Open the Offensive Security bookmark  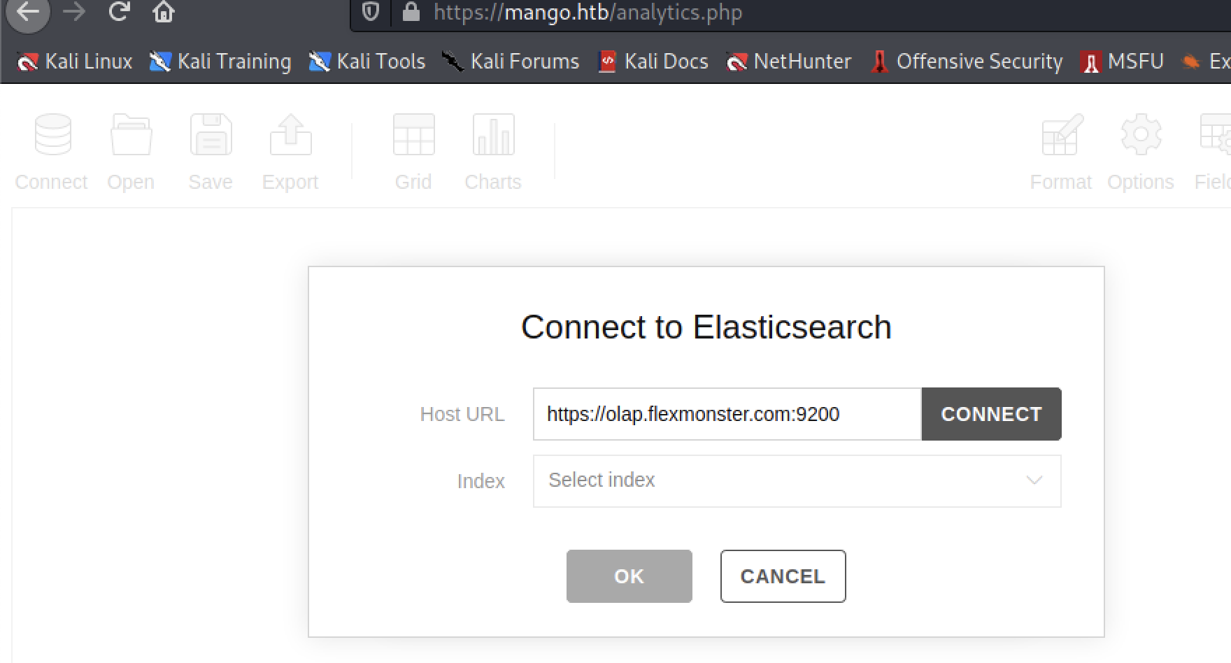[967, 62]
